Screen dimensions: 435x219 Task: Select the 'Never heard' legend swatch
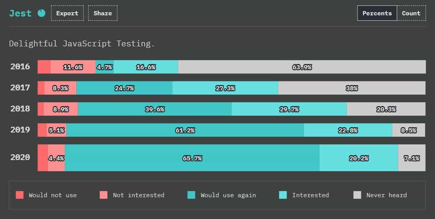click(357, 195)
